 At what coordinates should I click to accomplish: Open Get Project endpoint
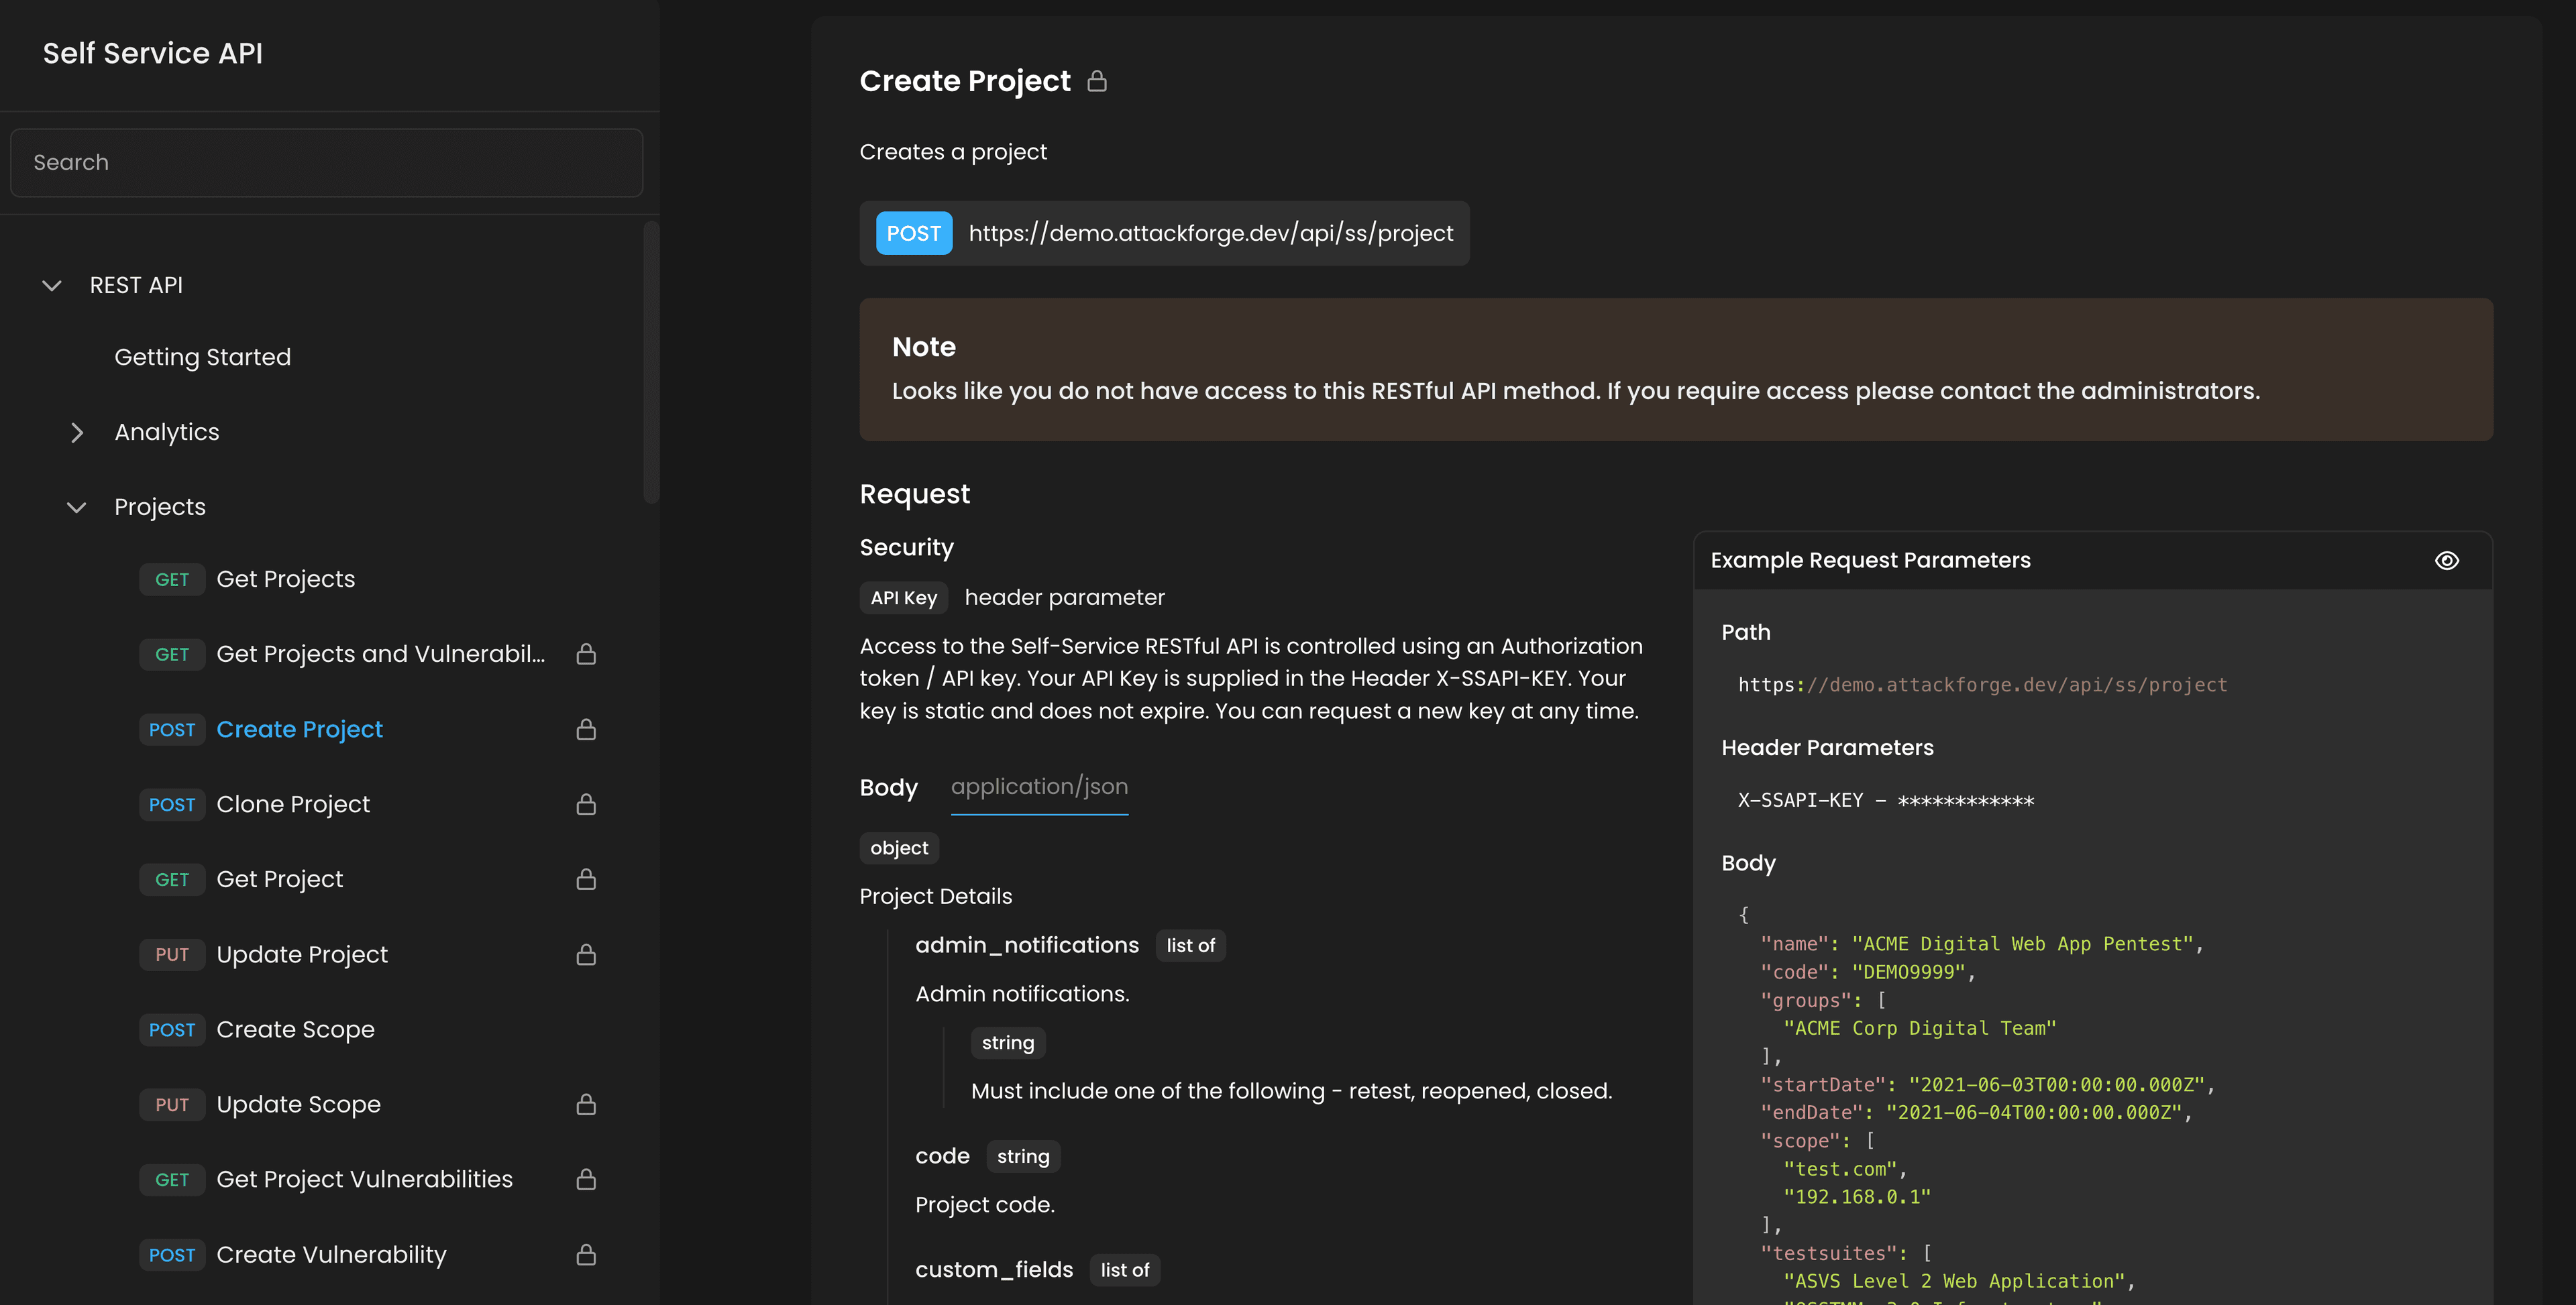[280, 879]
